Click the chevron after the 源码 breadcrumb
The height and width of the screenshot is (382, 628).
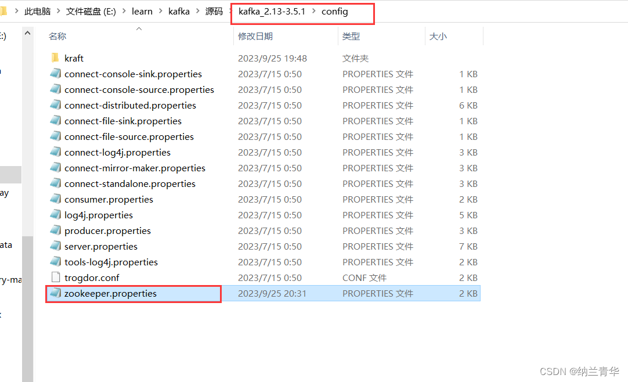click(229, 11)
